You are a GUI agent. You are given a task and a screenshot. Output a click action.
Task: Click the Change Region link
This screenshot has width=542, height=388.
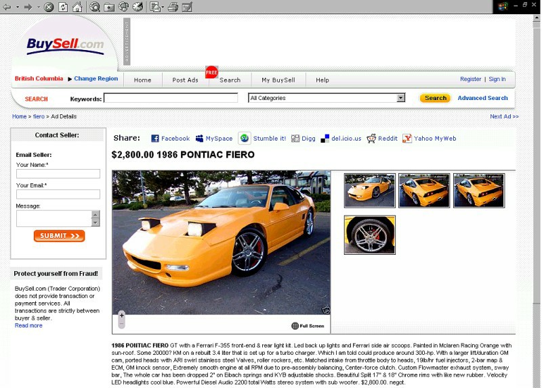click(96, 78)
